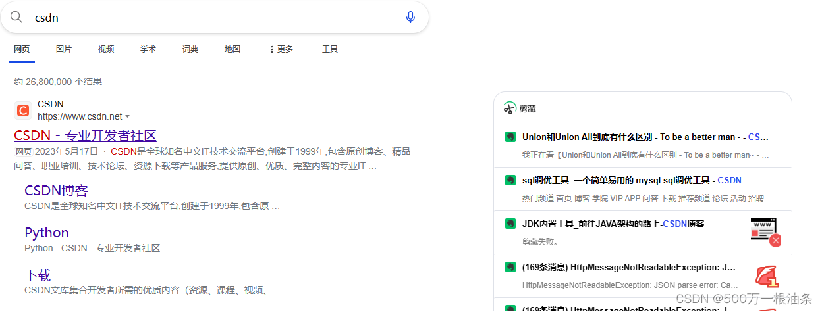Open JDK内置工具 clipped note title
822x311 pixels.
tap(613, 224)
